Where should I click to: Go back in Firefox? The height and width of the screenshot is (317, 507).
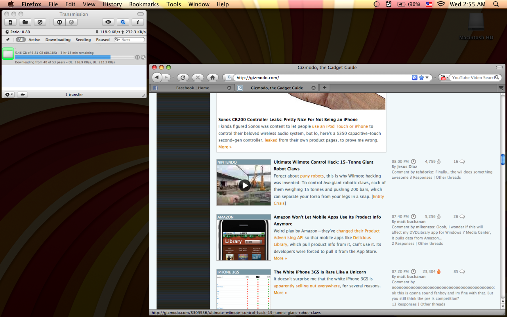[157, 77]
